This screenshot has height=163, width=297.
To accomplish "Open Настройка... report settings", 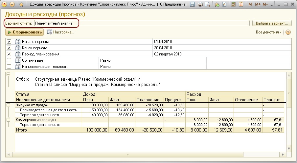I will [61, 32].
